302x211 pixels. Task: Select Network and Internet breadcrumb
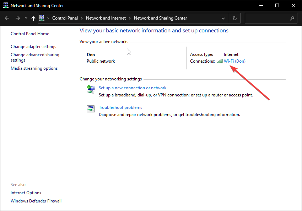(x=106, y=18)
